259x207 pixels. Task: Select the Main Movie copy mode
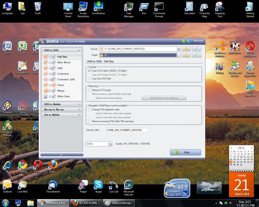point(64,62)
